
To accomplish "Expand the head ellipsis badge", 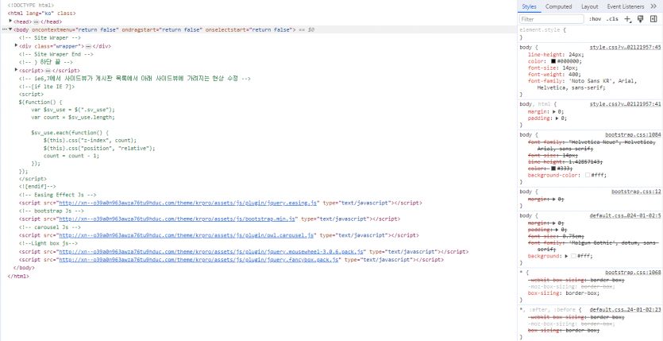I will tap(37, 21).
